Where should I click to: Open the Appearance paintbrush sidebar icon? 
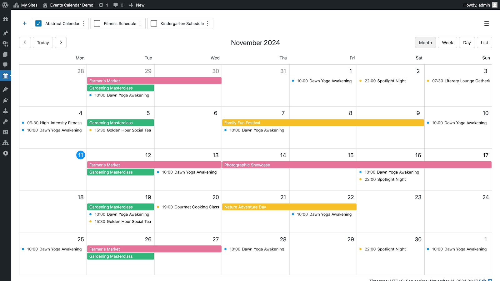pyautogui.click(x=5, y=90)
